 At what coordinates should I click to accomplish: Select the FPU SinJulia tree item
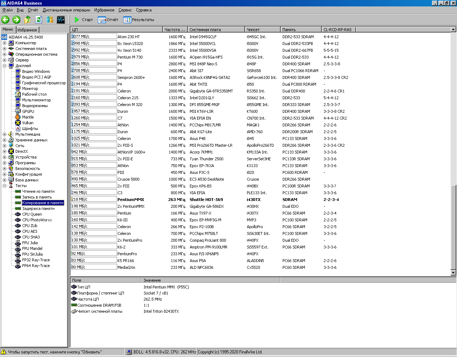tap(32, 254)
